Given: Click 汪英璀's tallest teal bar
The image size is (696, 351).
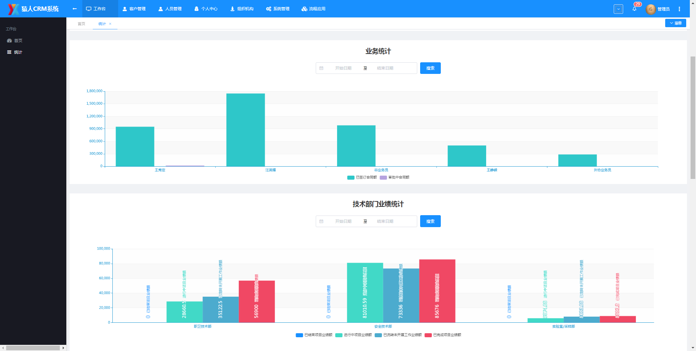Looking at the screenshot, I should point(245,130).
